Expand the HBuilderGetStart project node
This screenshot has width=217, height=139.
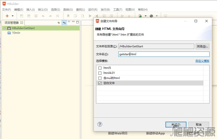[5, 28]
